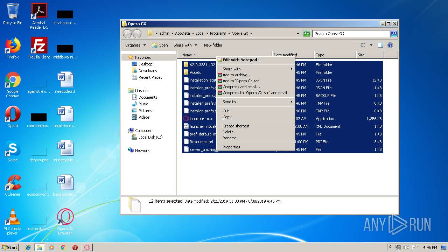
Task: Launch Google Chrome desktop shortcut
Action: pos(13,85)
